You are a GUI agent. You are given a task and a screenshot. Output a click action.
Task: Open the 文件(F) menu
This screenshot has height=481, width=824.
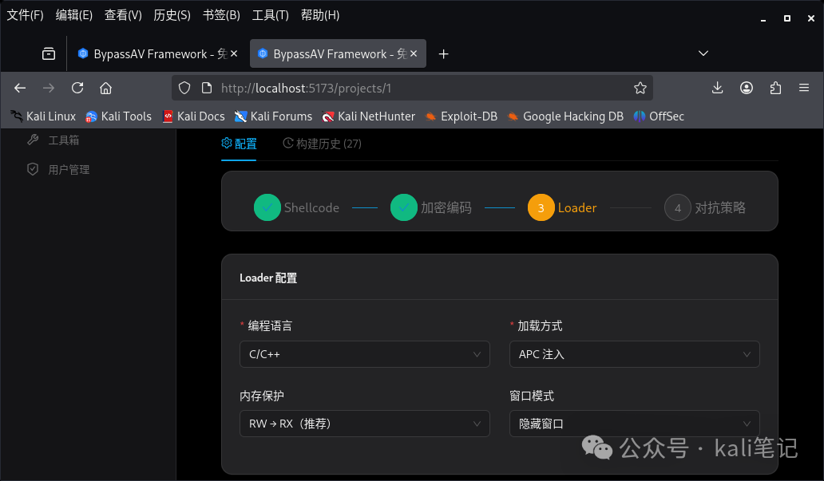[x=25, y=15]
